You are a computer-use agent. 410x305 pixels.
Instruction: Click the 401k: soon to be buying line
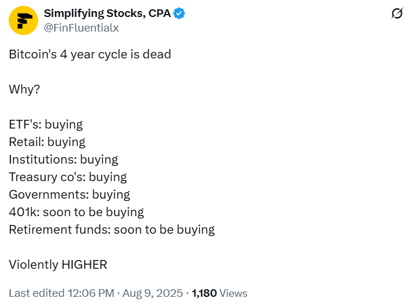click(x=76, y=212)
